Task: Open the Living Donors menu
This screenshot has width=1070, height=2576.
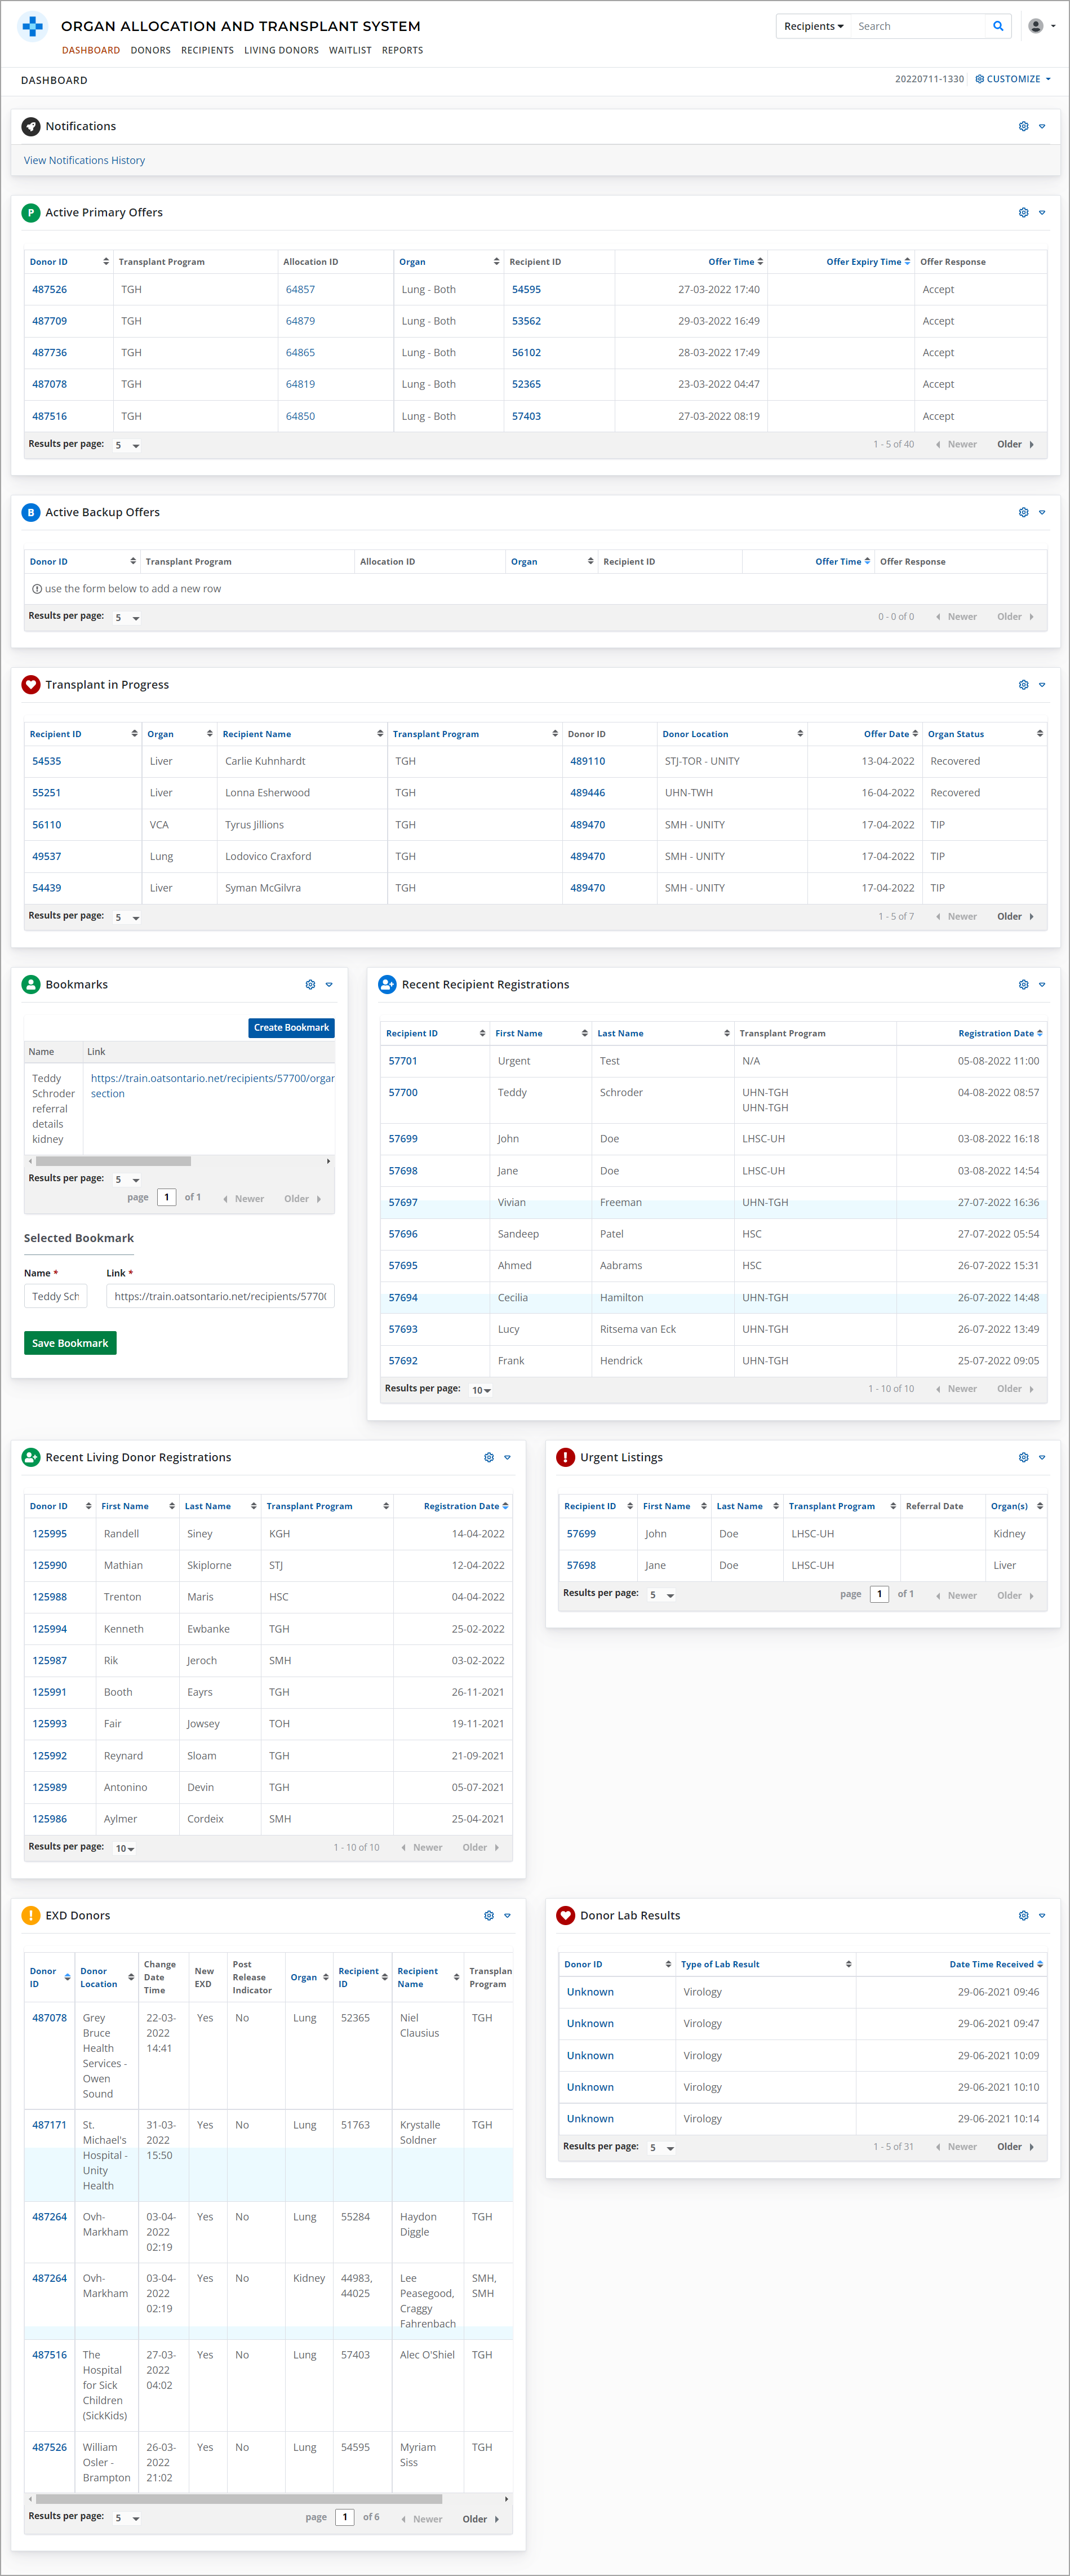Action: (281, 50)
